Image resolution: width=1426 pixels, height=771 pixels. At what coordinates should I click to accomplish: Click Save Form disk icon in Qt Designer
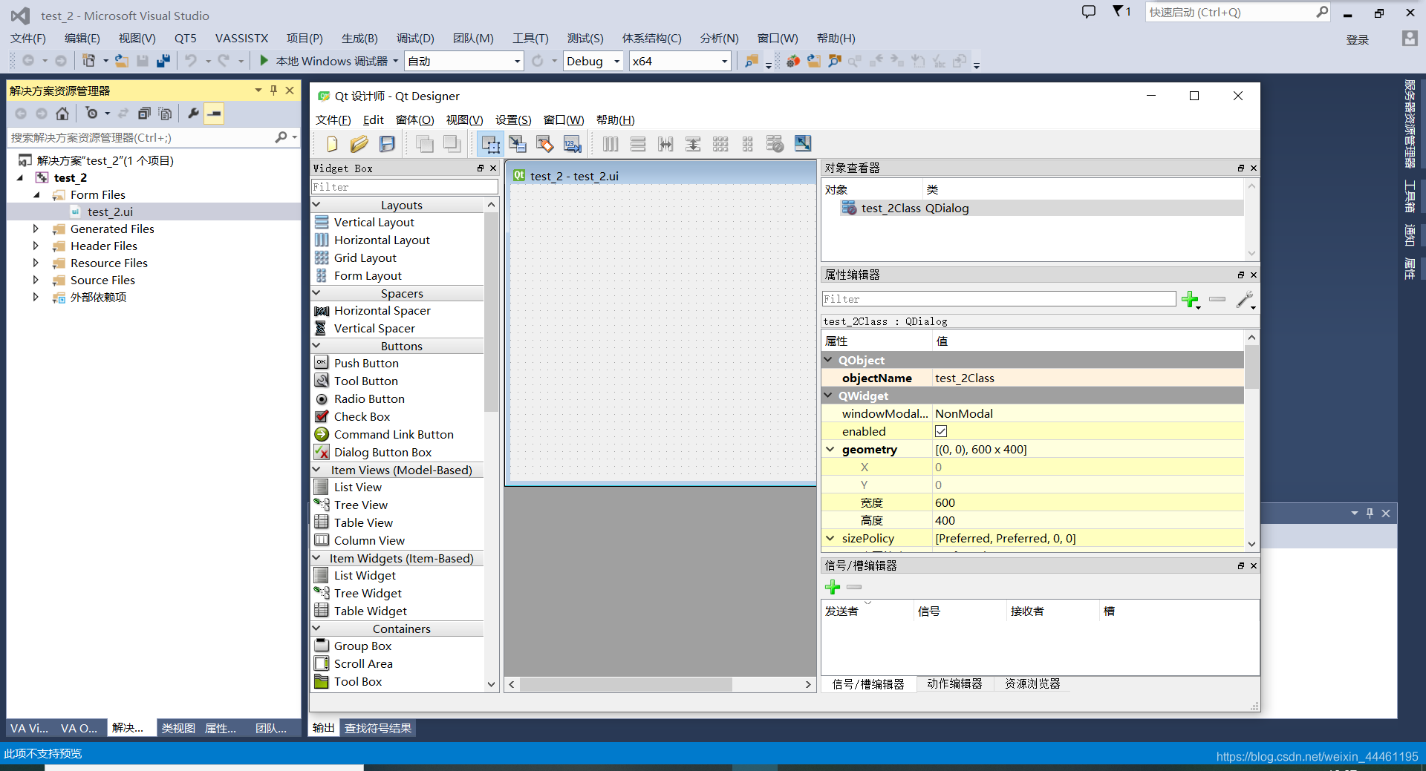tap(387, 144)
